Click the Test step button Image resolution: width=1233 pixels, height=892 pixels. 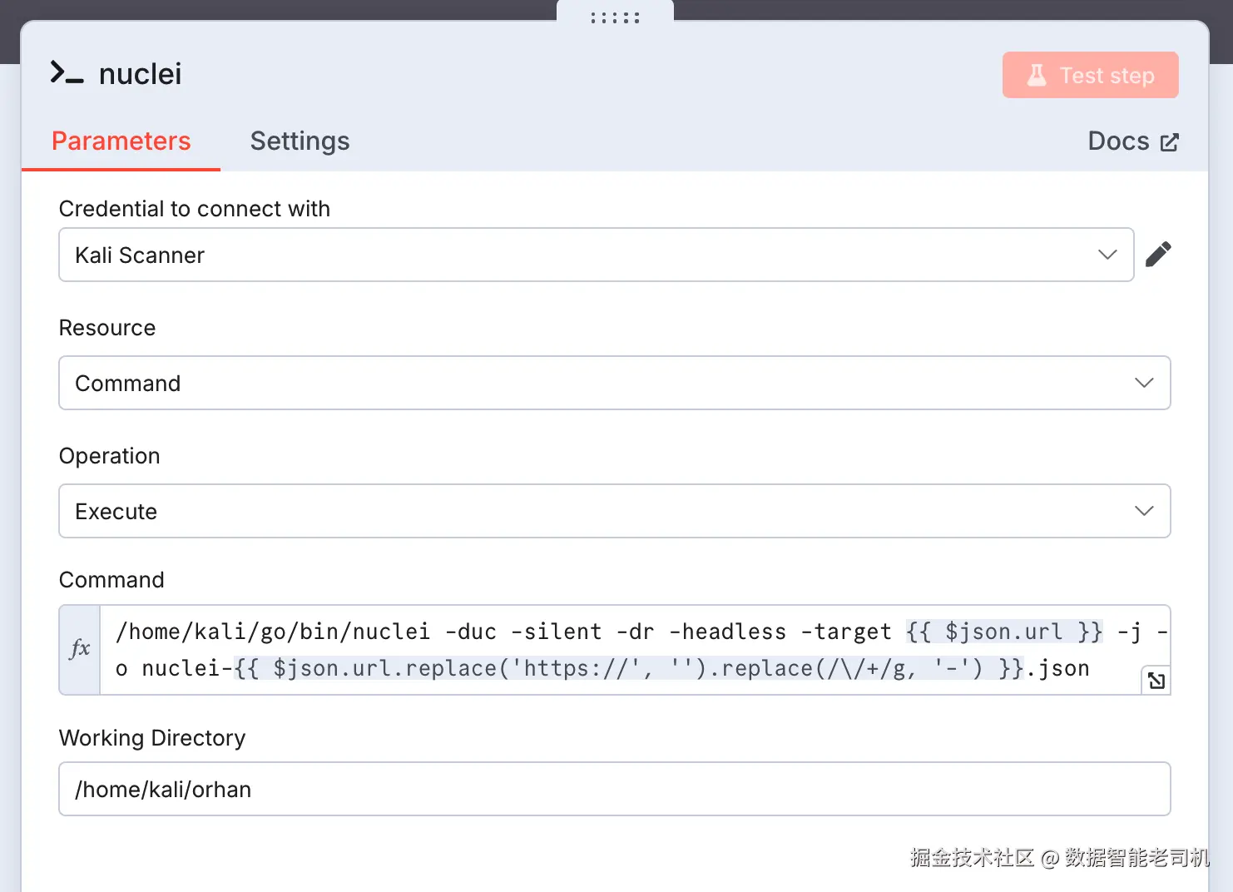[1090, 75]
